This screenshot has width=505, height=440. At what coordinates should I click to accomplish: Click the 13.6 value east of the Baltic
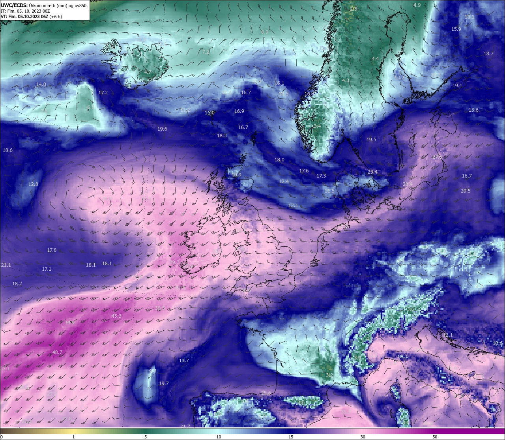[473, 110]
